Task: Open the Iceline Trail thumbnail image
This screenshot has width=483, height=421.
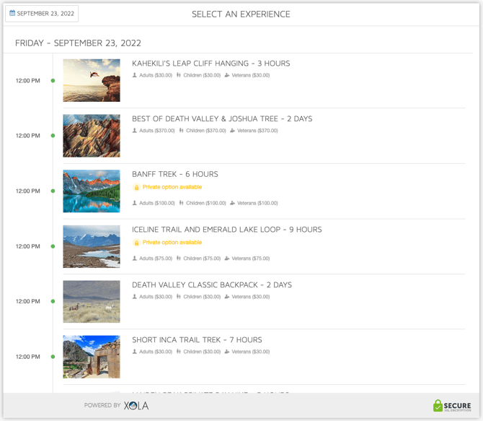Action: (x=92, y=246)
